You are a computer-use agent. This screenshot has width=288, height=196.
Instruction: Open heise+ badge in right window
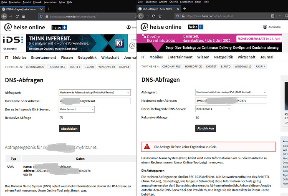coord(196,27)
